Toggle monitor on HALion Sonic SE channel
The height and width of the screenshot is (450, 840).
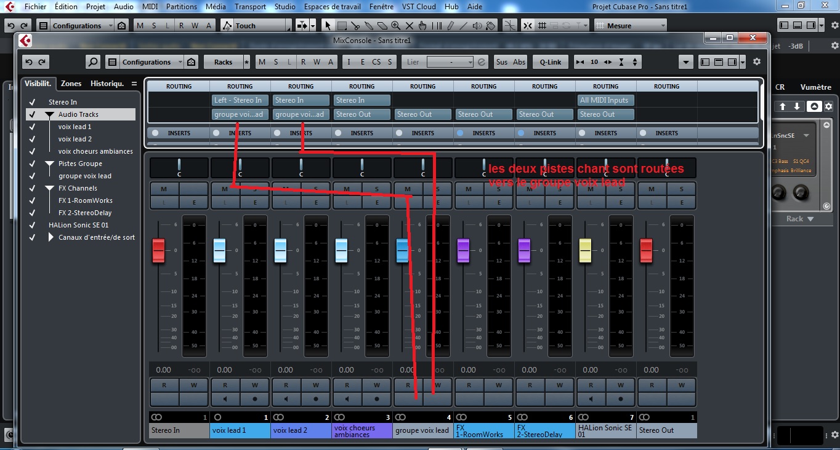(x=591, y=398)
